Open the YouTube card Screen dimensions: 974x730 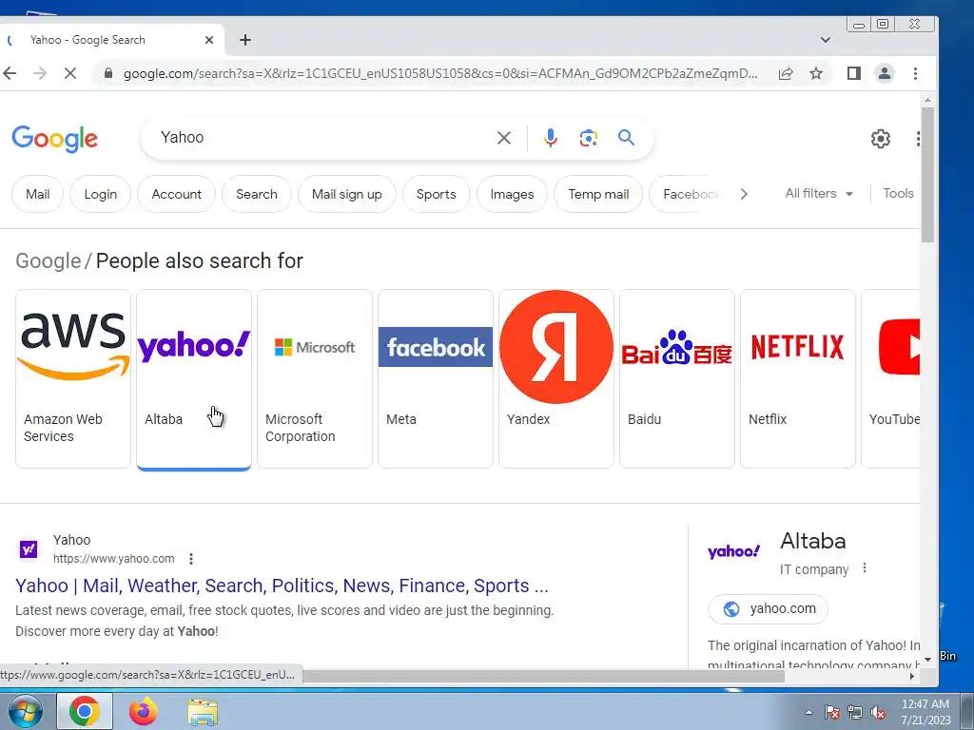point(890,378)
